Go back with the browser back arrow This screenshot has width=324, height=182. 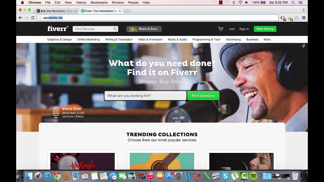coord(20,18)
